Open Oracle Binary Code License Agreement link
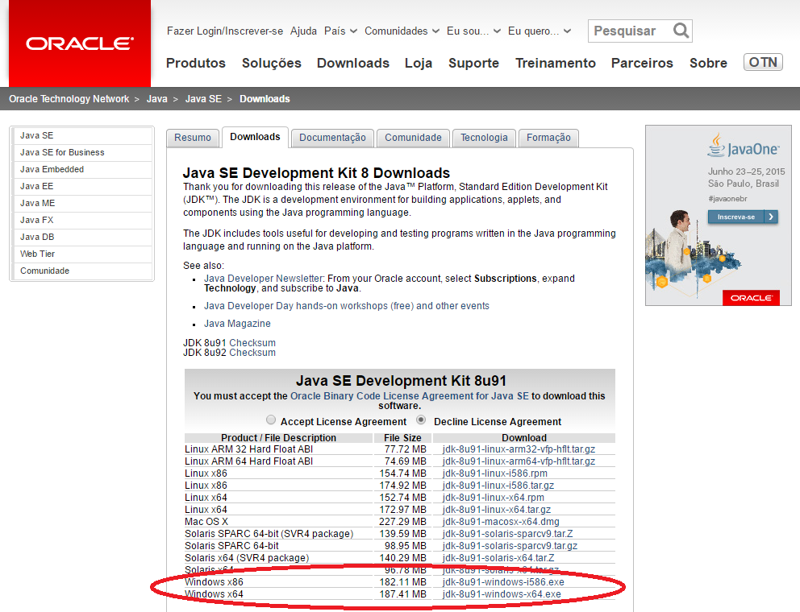This screenshot has height=612, width=800. pos(409,396)
